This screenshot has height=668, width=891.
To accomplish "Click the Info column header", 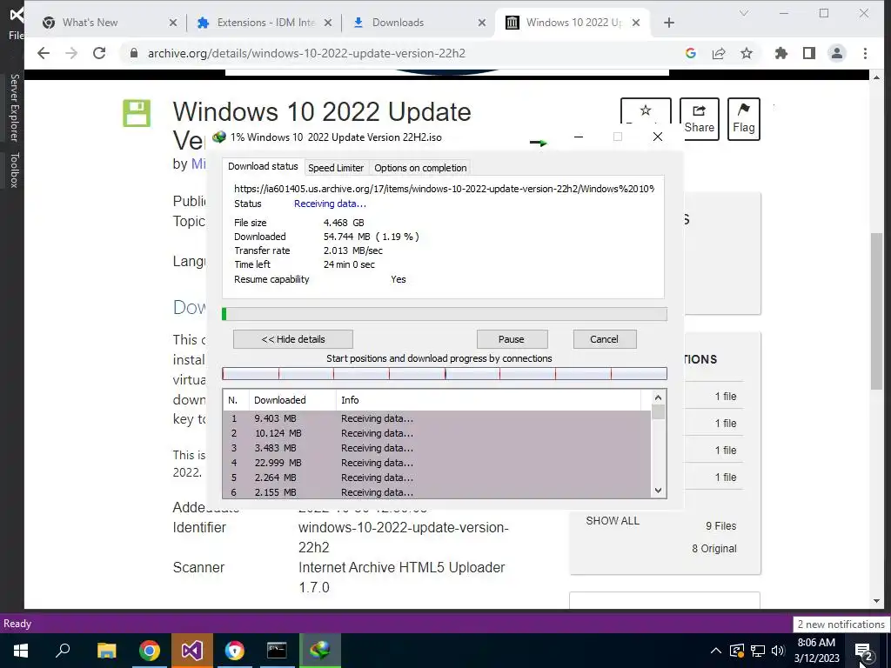I will [489, 400].
